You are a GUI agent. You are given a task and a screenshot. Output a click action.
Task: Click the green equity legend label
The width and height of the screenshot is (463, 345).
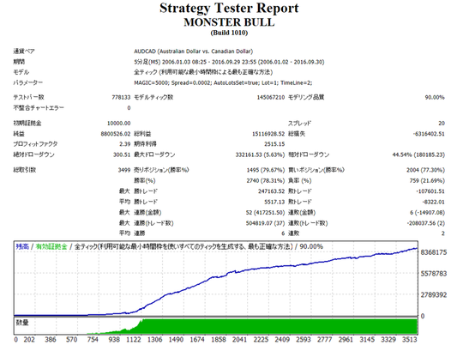click(51, 246)
